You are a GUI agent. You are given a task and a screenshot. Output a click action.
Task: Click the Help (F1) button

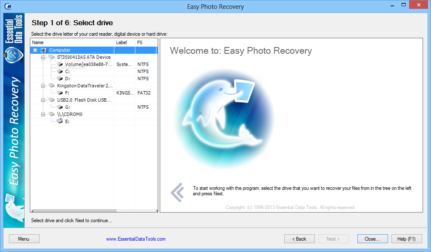[406, 239]
